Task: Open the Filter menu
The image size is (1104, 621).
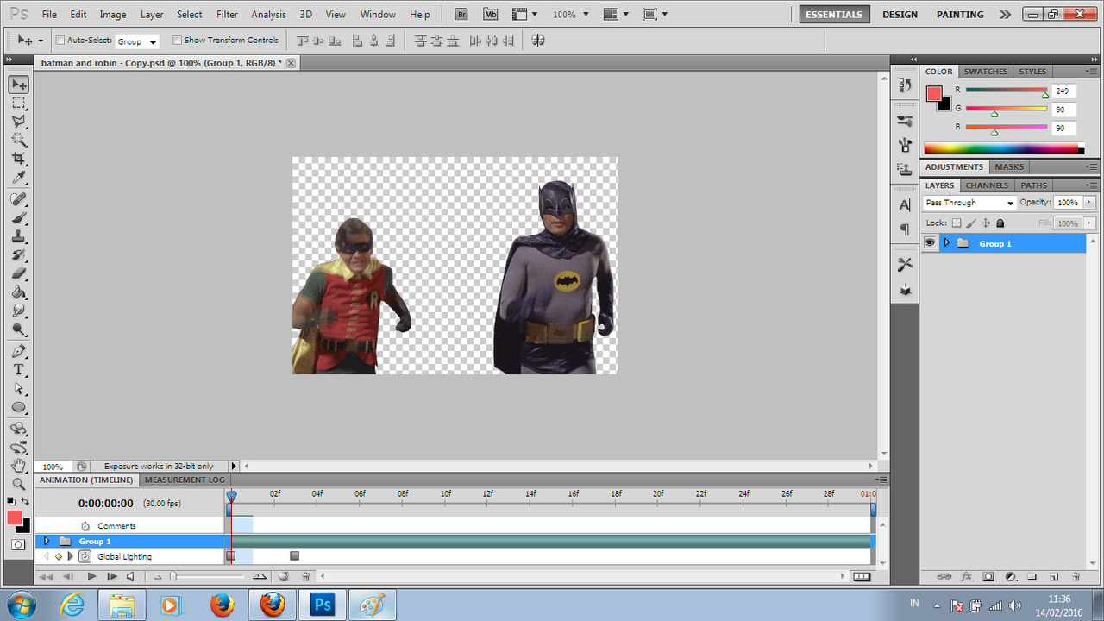Action: point(227,15)
